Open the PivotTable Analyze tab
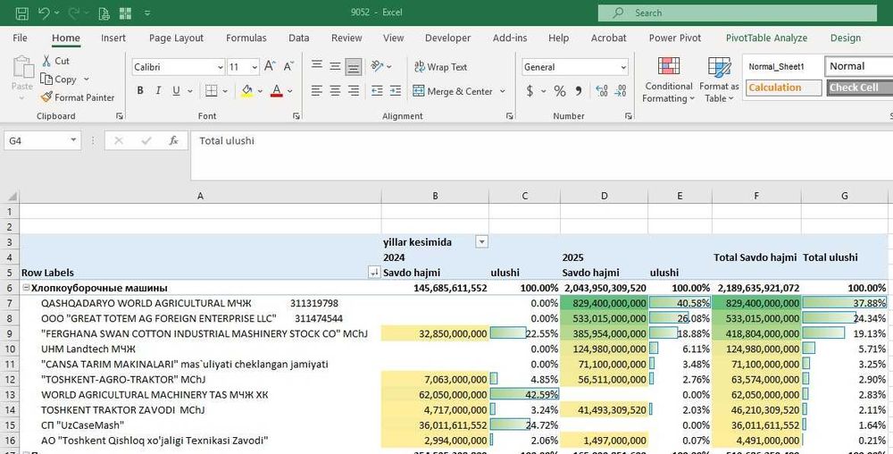893x454 pixels. [766, 38]
